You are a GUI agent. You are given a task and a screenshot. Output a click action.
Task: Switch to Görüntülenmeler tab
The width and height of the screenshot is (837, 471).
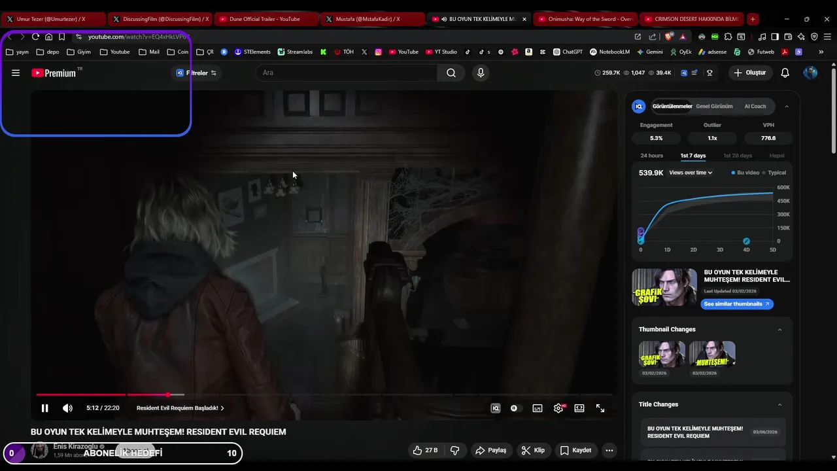672,106
